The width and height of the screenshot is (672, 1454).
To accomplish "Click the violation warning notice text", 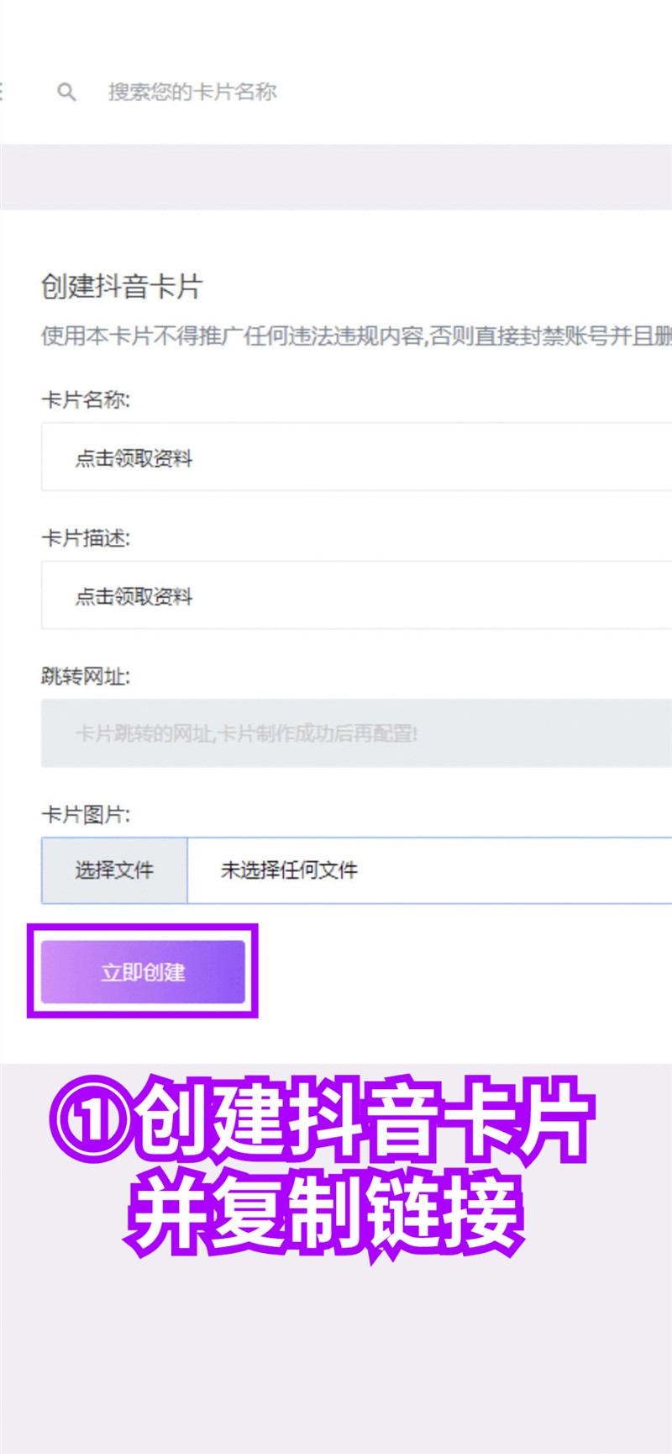I will (356, 336).
